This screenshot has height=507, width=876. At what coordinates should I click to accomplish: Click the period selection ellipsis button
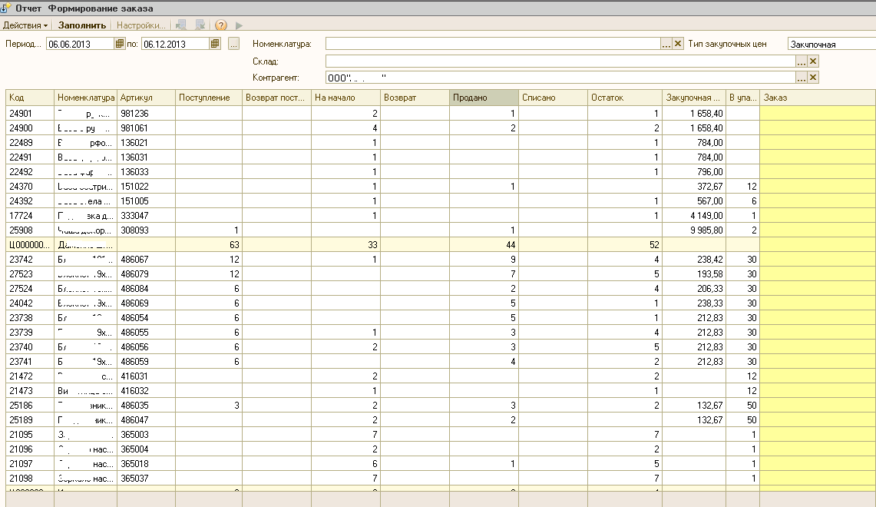233,44
